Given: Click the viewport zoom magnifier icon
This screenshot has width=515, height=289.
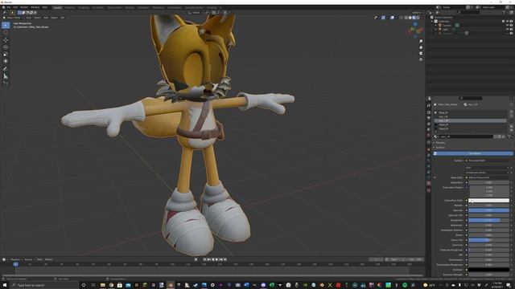Looking at the screenshot, I should coord(421,41).
